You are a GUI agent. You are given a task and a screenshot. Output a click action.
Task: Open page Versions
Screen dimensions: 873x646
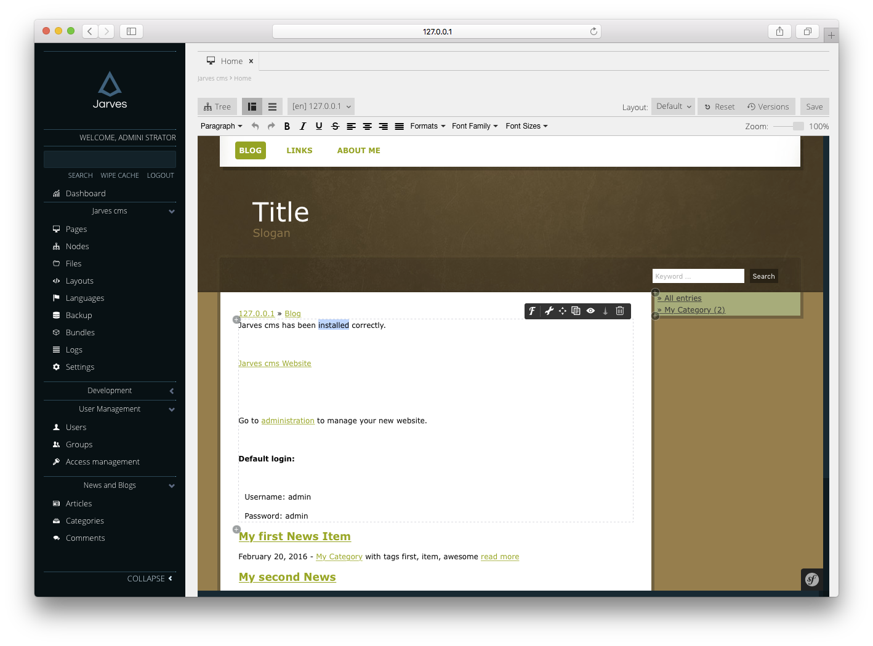768,106
